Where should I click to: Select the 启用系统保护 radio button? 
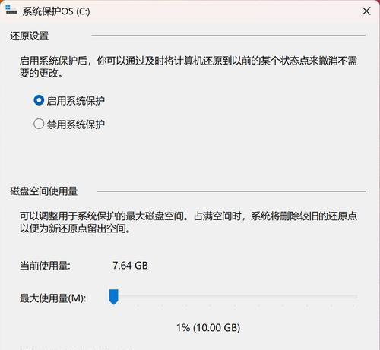tap(39, 100)
